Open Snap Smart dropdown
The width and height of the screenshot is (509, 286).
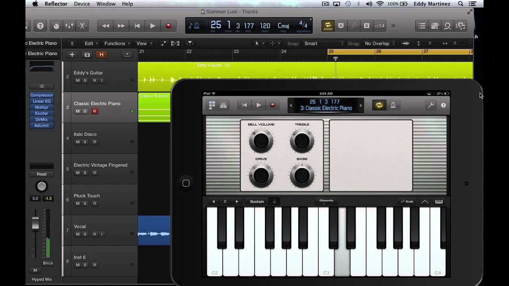[x=324, y=43]
